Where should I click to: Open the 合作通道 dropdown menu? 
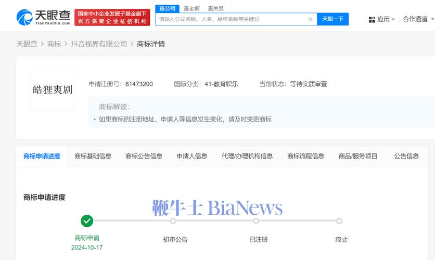[418, 19]
